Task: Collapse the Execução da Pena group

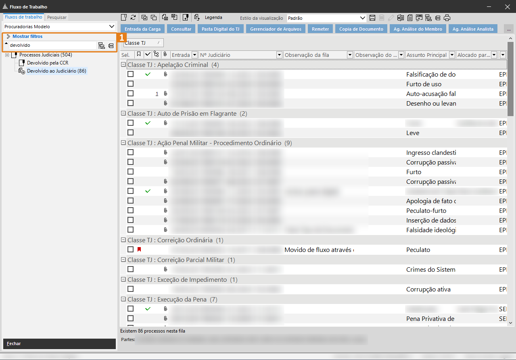Action: (123, 299)
